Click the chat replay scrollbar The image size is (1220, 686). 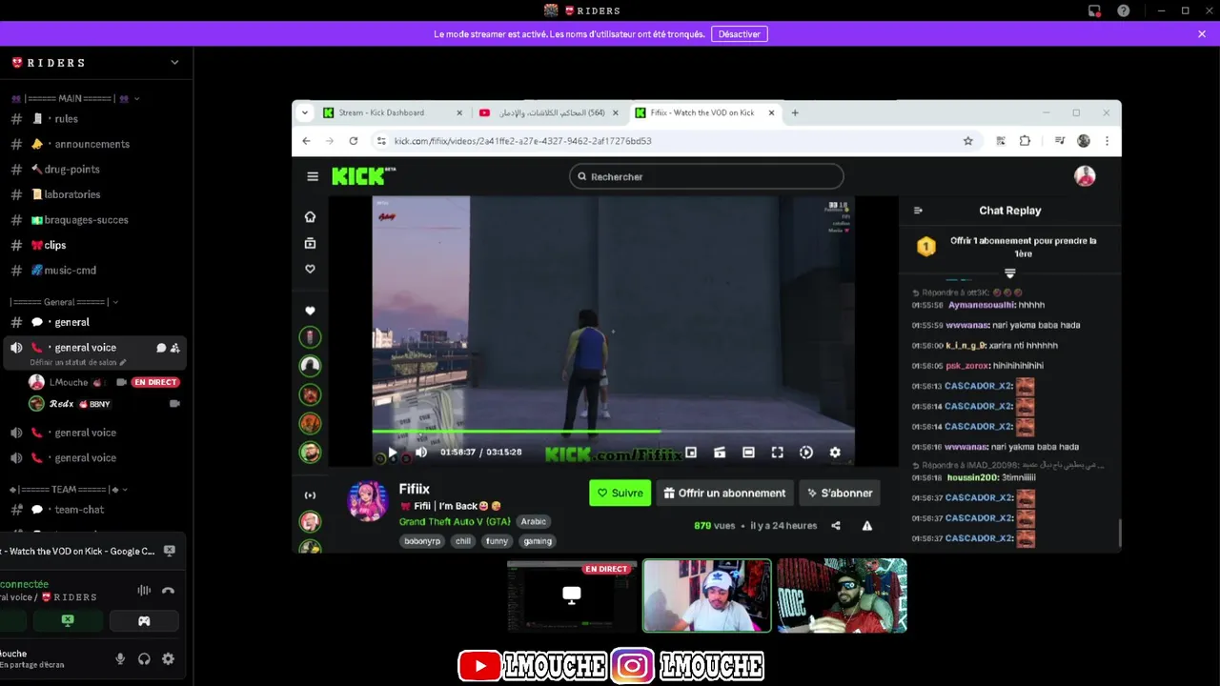pos(1119,532)
